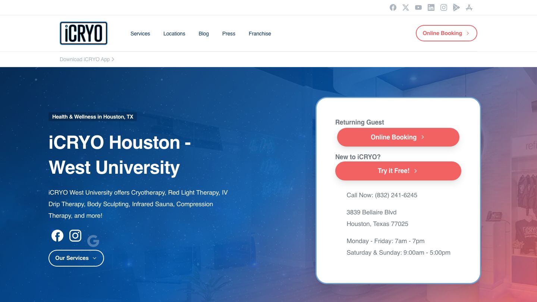Click Online Booking button in header
The height and width of the screenshot is (302, 537).
click(x=446, y=33)
